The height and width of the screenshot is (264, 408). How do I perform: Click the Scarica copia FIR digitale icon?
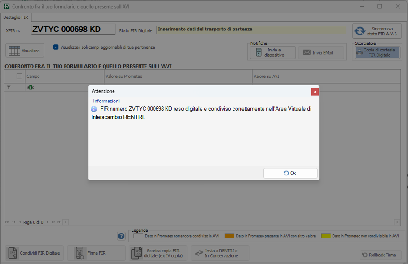click(136, 253)
